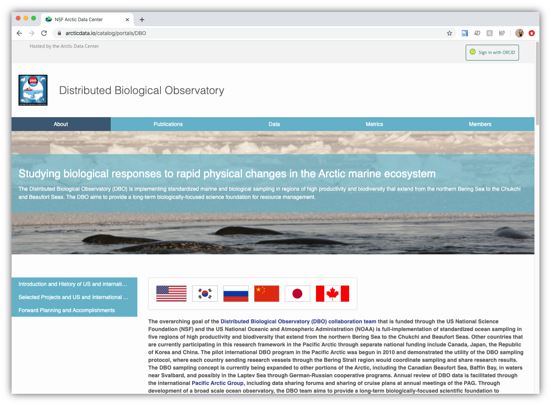Image resolution: width=551 pixels, height=405 pixels.
Task: Click the red update arrow icon
Action: [x=532, y=33]
